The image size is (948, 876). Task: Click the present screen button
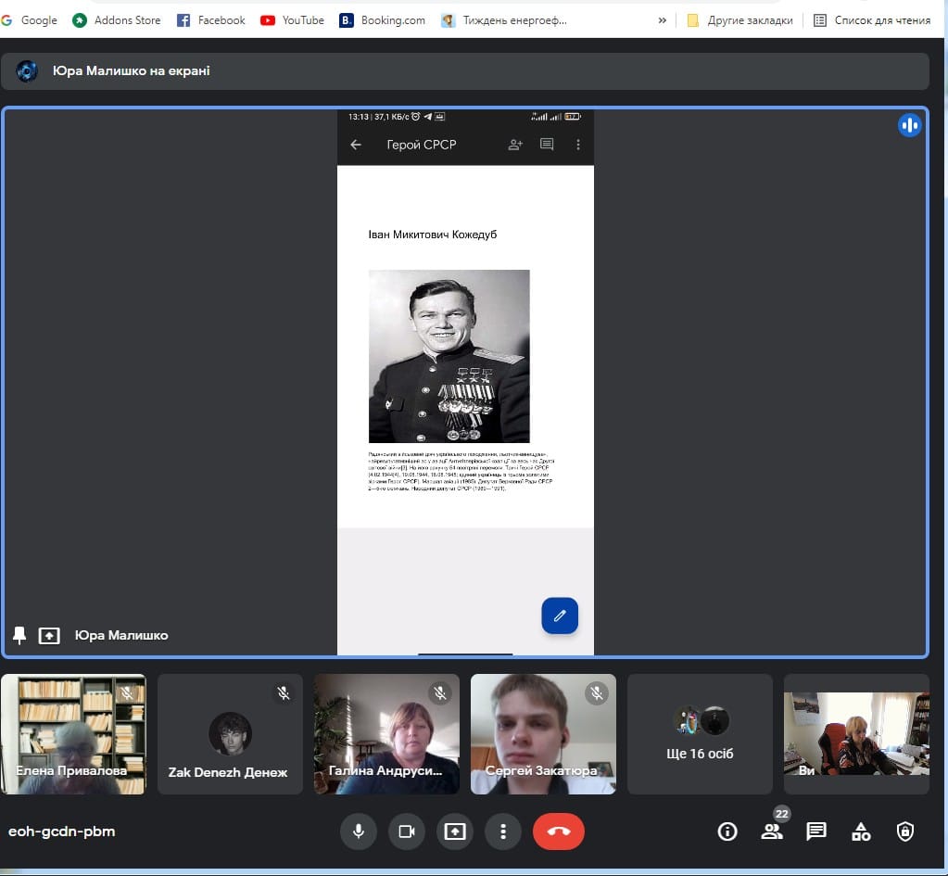coord(454,831)
